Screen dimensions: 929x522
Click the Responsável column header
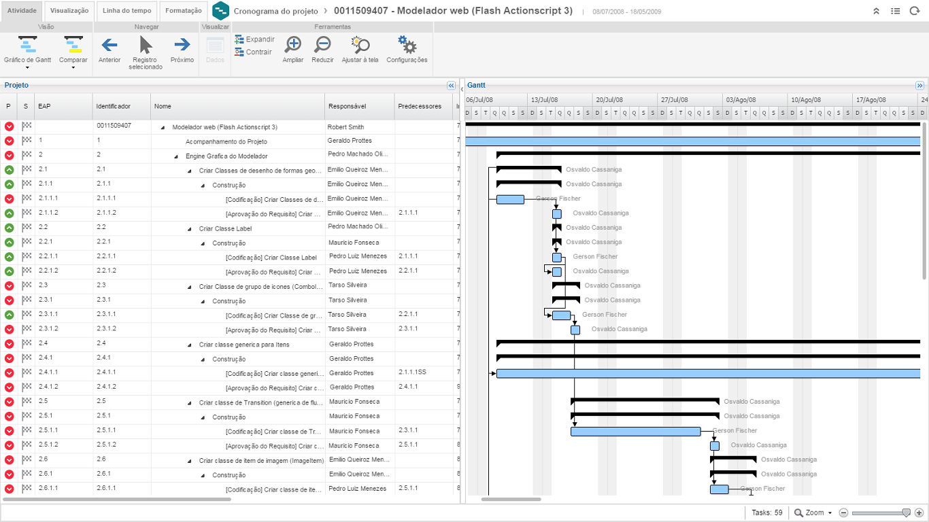click(x=347, y=107)
